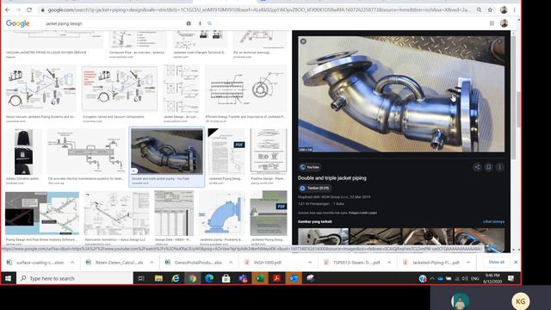551x310 pixels.
Task: Switch to Google Chrome on taskbar
Action: click(x=192, y=278)
